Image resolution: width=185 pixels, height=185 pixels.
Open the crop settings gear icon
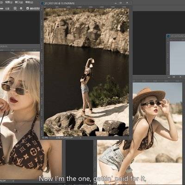click(21, 8)
